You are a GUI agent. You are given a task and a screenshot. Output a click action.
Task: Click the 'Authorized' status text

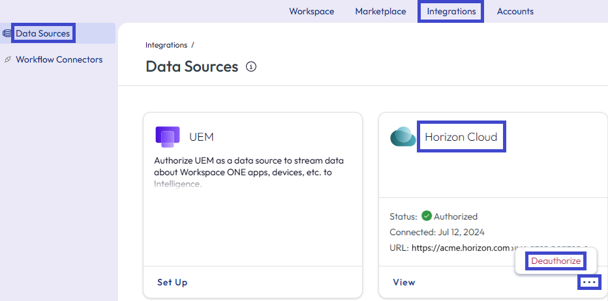[x=455, y=216]
